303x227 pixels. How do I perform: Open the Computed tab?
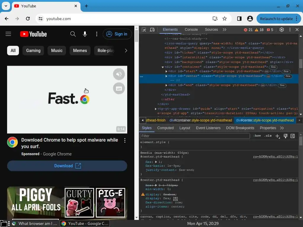pyautogui.click(x=165, y=128)
